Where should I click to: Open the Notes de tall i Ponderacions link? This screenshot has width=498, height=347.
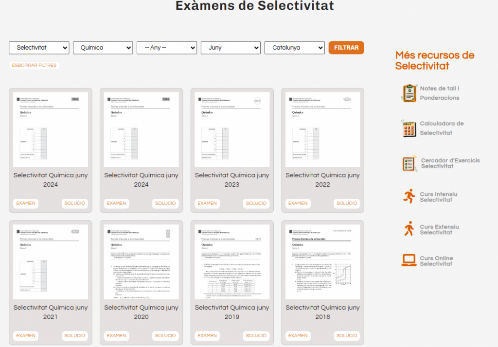pos(440,93)
